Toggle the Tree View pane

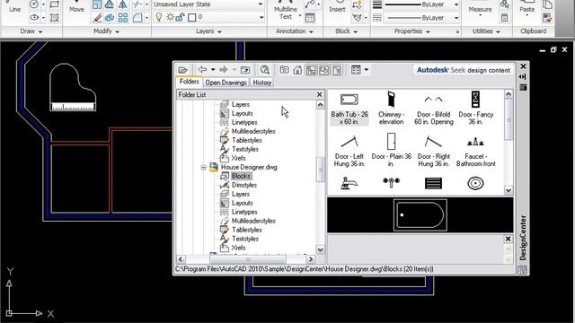point(311,70)
